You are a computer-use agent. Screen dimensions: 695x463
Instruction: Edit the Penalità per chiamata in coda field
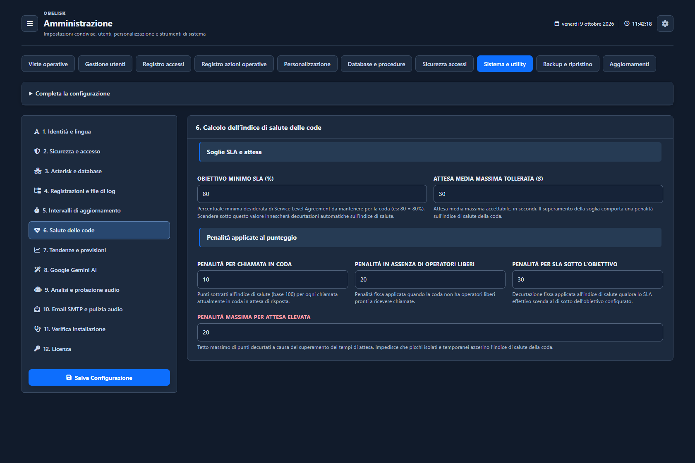click(273, 279)
